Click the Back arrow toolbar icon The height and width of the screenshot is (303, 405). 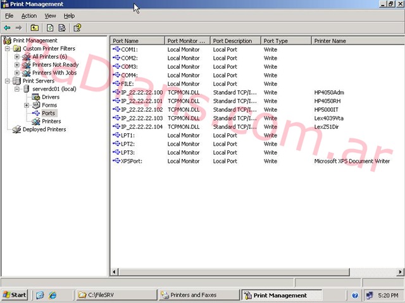point(7,28)
